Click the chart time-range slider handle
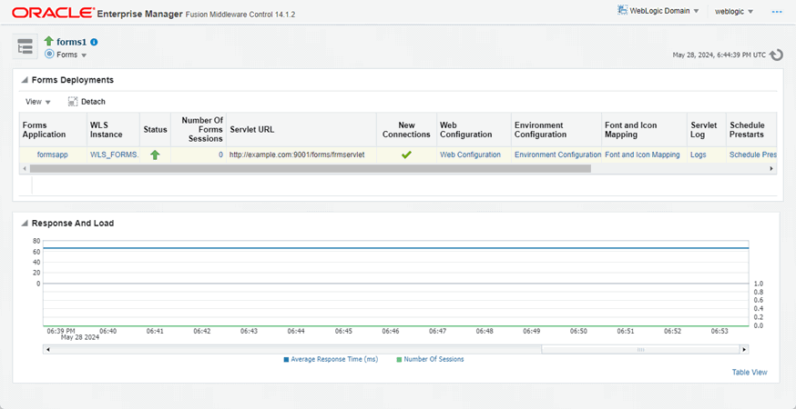Image resolution: width=796 pixels, height=409 pixels. pos(640,349)
